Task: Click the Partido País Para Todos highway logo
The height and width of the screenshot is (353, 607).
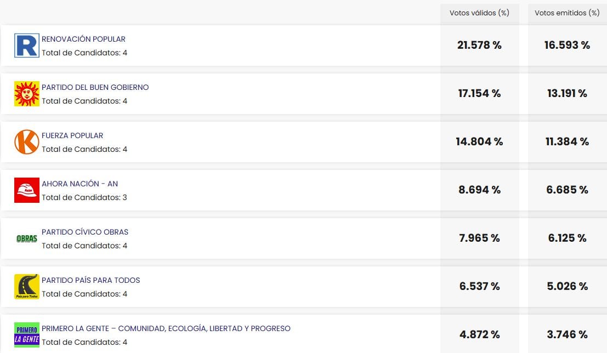Action: pyautogui.click(x=26, y=286)
